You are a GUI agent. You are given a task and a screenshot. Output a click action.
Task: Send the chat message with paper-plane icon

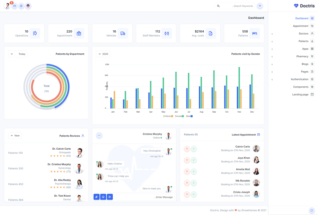[110, 197]
